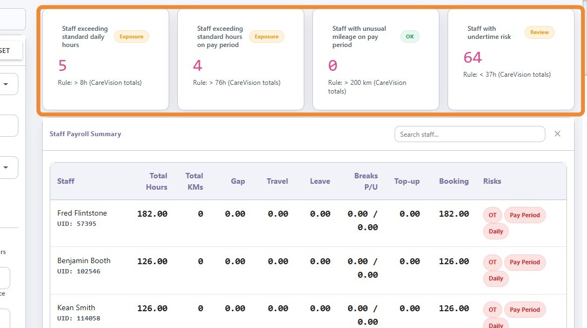Open the lower sidebar dropdown arrow
Image resolution: width=587 pixels, height=328 pixels.
pyautogui.click(x=6, y=168)
